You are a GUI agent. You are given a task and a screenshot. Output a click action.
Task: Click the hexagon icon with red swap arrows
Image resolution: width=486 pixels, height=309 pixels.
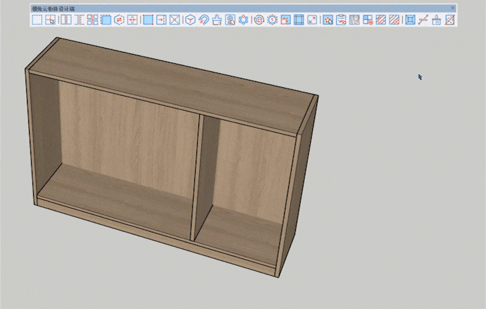click(119, 20)
